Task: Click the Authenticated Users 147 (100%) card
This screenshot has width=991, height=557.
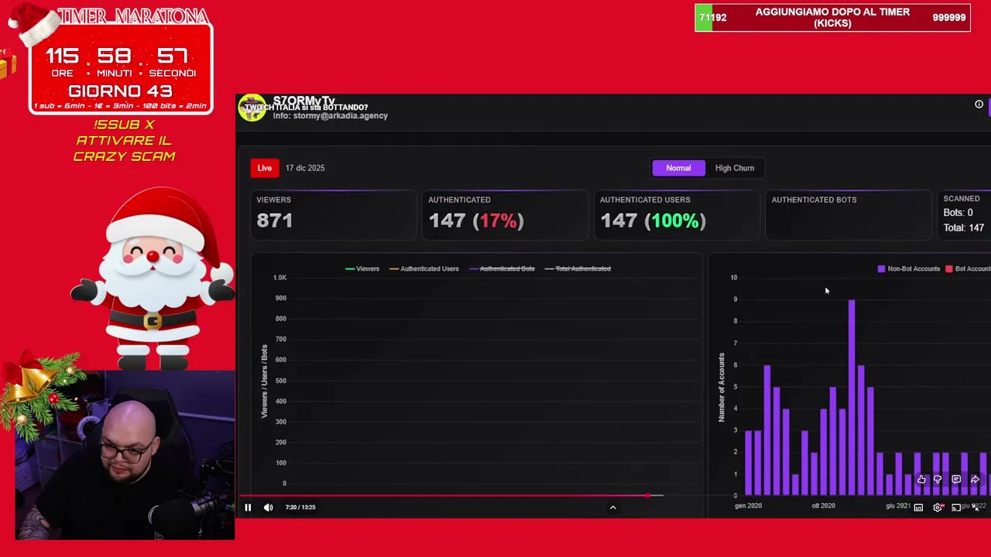Action: coord(677,215)
